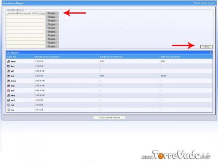Viewport: 218px width, 163px height.
Task: Click the second Sfoglia browse button
Action: (52, 17)
